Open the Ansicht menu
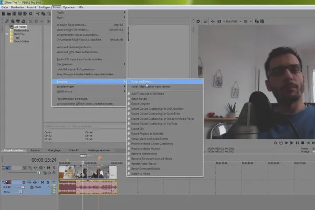The width and height of the screenshot is (315, 210). pos(31,7)
